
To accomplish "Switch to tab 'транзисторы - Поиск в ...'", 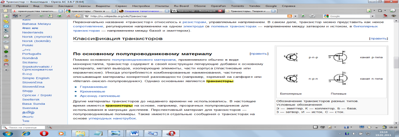I will point(90,11).
